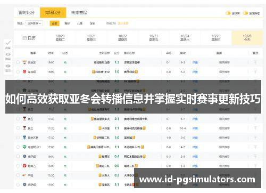This screenshot has height=193, width=266.
Task: Switch to the 完场比分 tab
Action: 53,13
